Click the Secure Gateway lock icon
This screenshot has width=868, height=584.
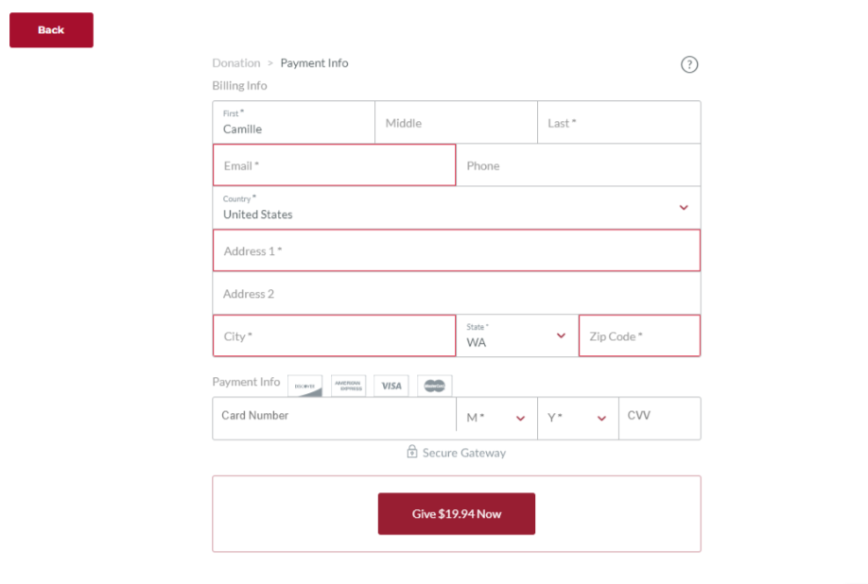pos(412,452)
